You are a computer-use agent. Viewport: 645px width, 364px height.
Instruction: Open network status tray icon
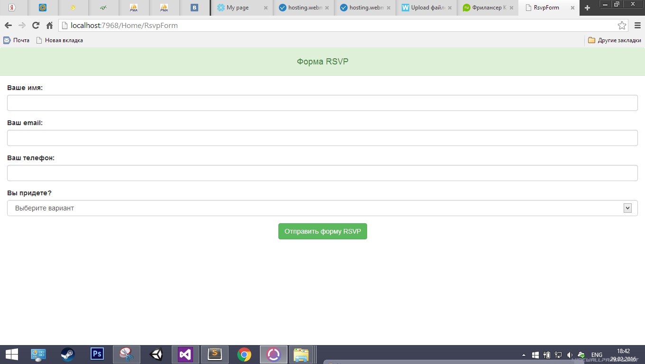(558, 355)
